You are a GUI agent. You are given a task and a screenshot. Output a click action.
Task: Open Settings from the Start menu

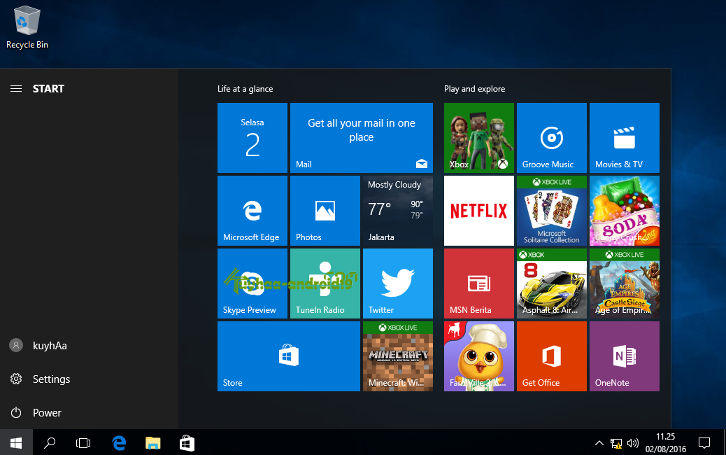pyautogui.click(x=89, y=379)
